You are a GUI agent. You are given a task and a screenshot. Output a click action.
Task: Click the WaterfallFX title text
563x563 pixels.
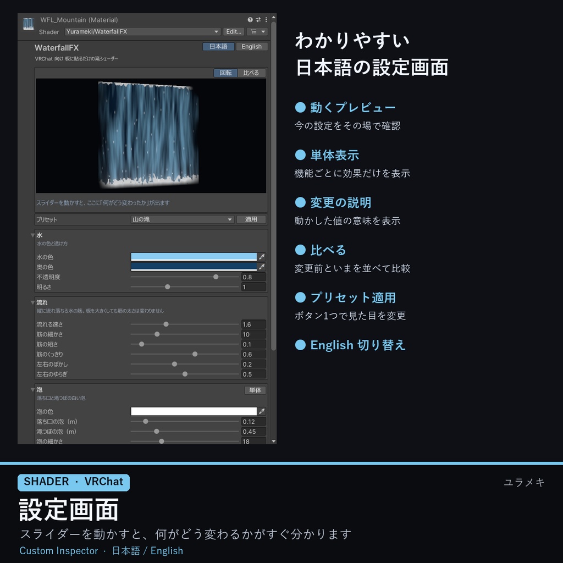pyautogui.click(x=57, y=48)
